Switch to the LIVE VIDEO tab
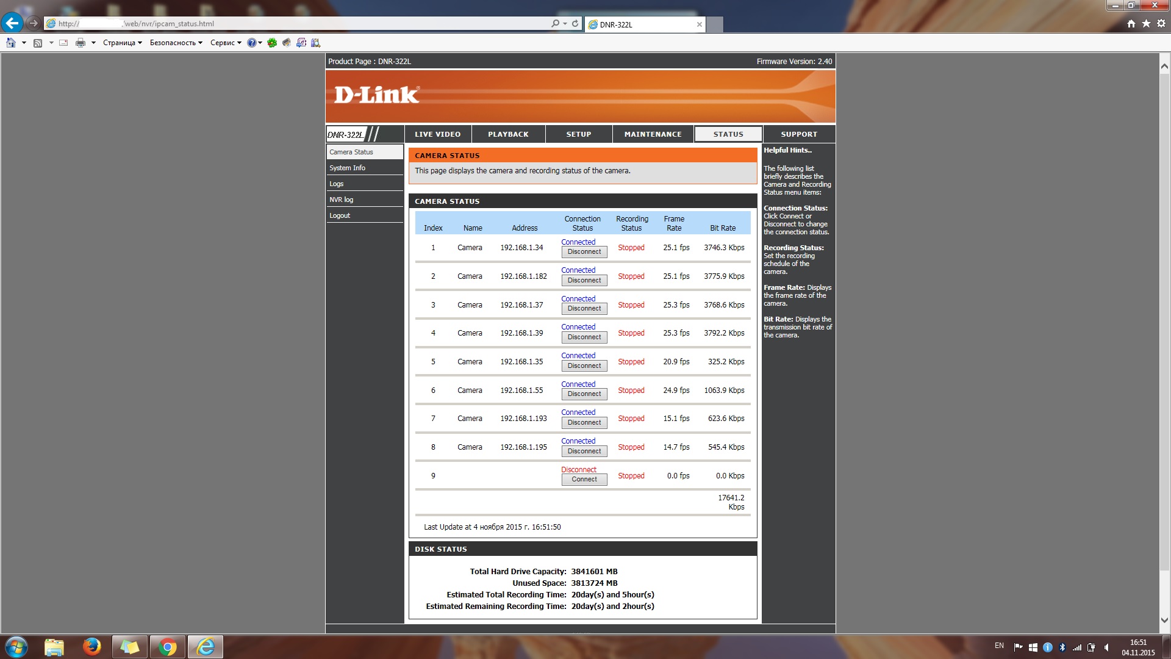 [x=437, y=134]
